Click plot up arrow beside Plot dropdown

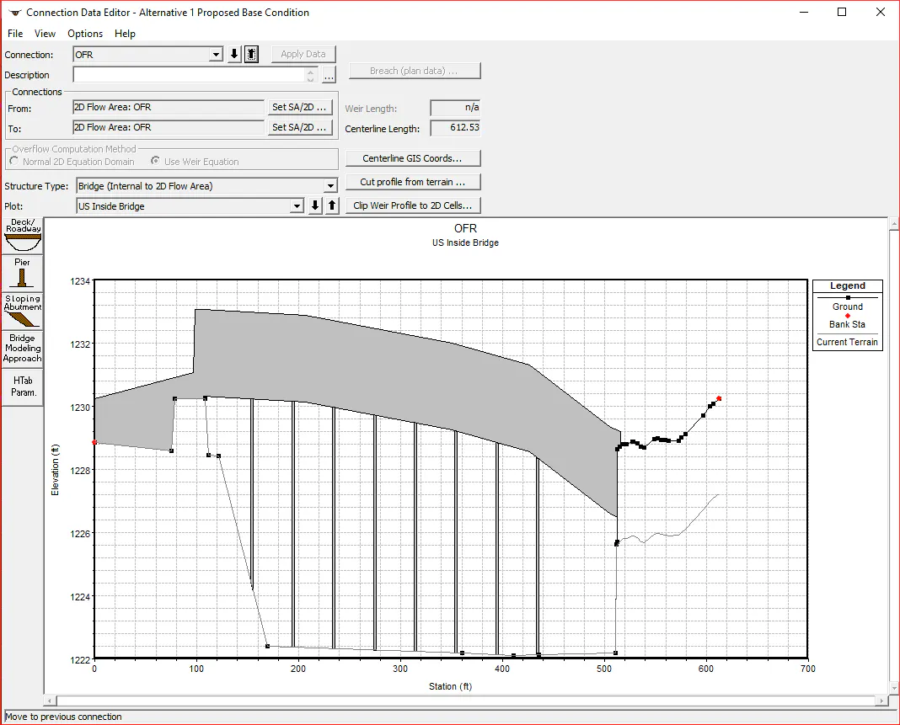coord(332,205)
